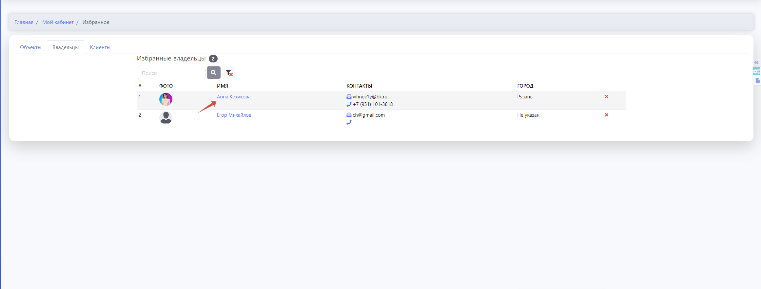The width and height of the screenshot is (761, 289).
Task: Switch to the Объекты tab
Action: (30, 47)
